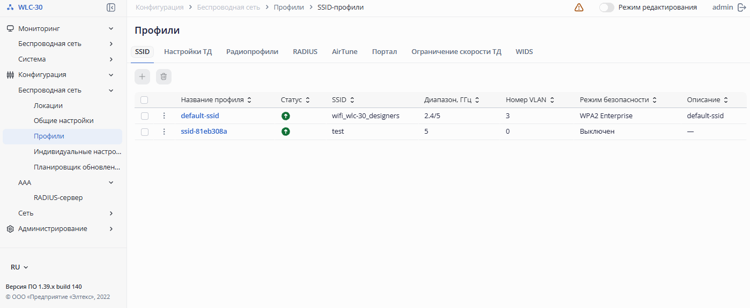The width and height of the screenshot is (750, 308).
Task: Click the Мониторинг monitor icon
Action: click(x=10, y=28)
